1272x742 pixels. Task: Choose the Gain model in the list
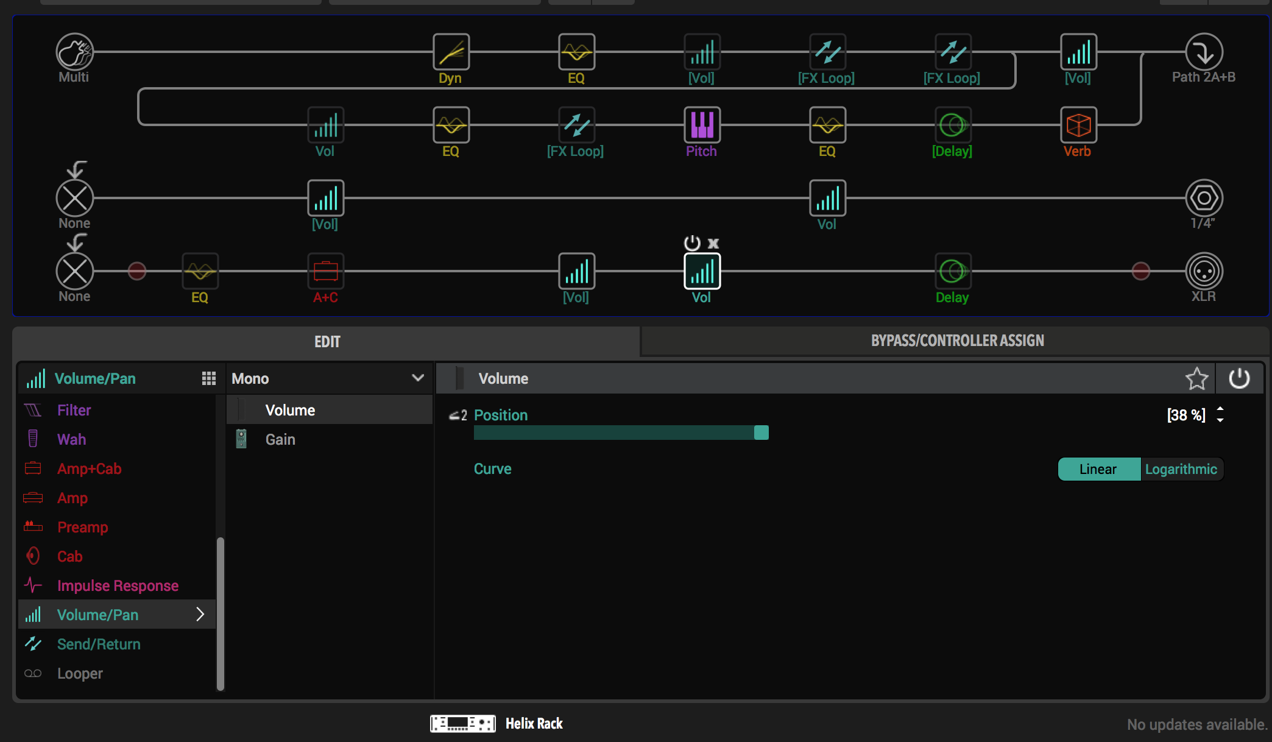(280, 440)
